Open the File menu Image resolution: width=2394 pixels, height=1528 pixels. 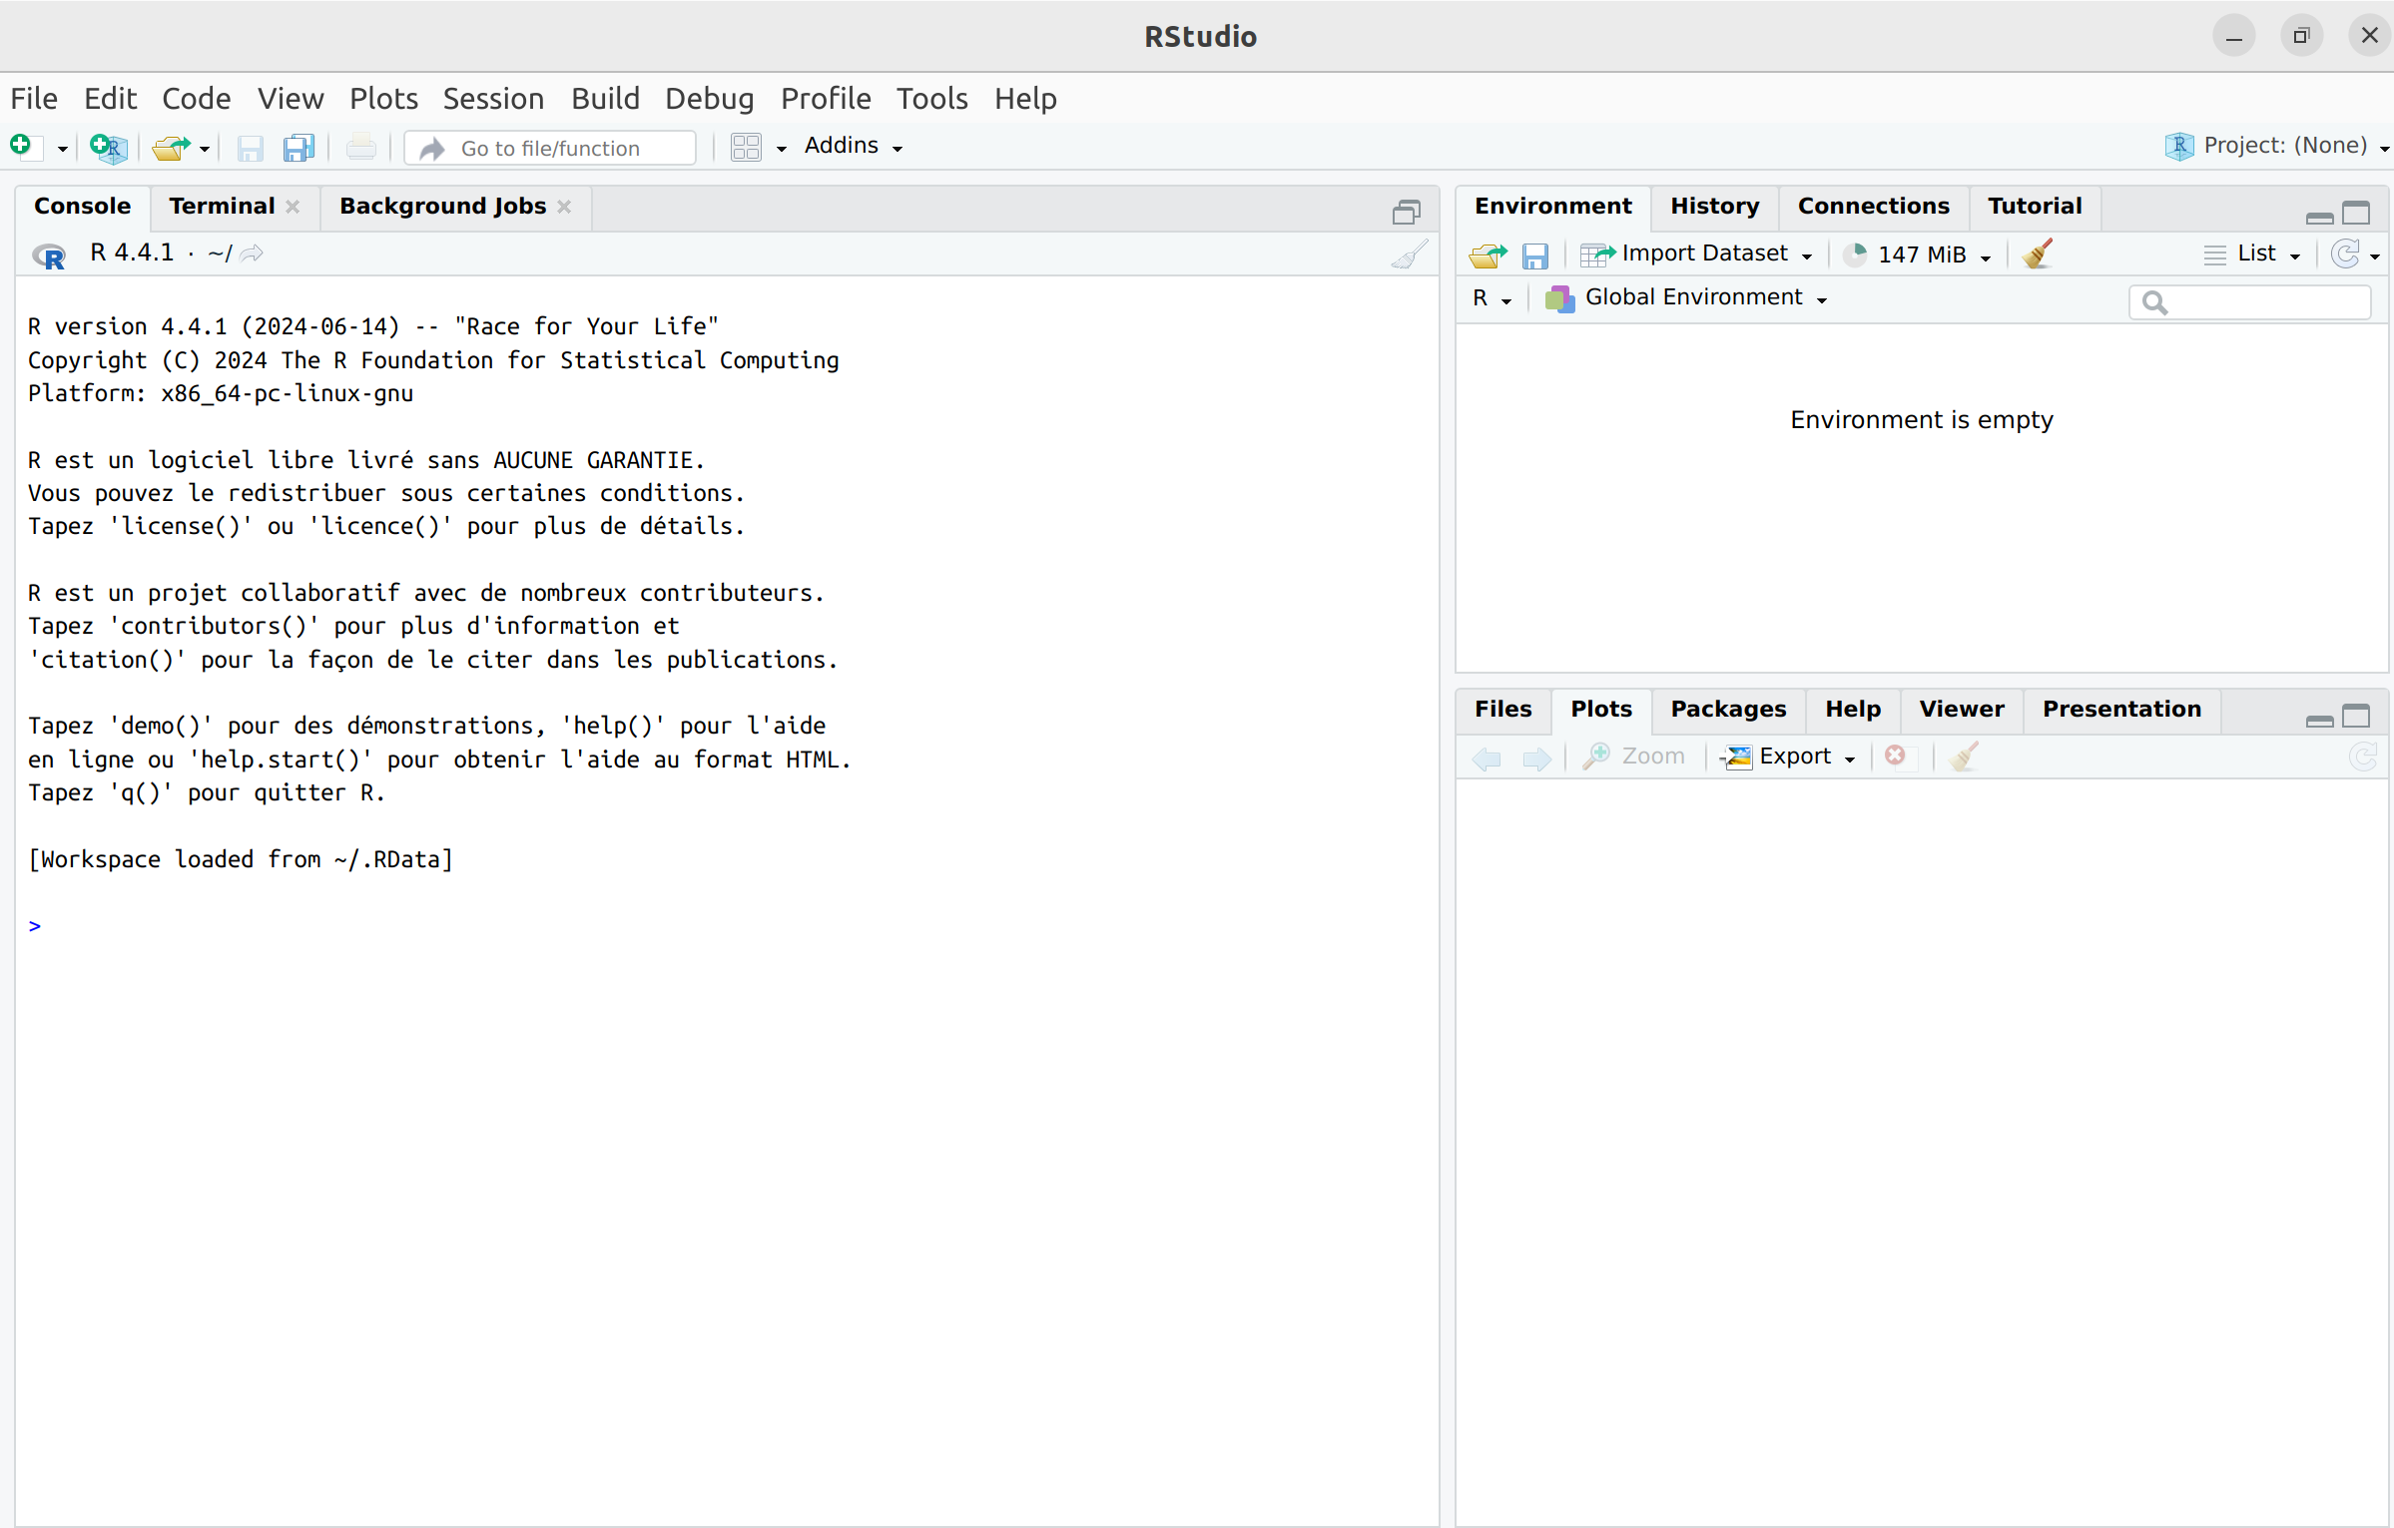(34, 99)
